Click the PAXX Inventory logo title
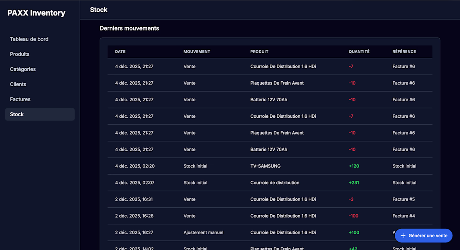This screenshot has height=250, width=460. [36, 13]
